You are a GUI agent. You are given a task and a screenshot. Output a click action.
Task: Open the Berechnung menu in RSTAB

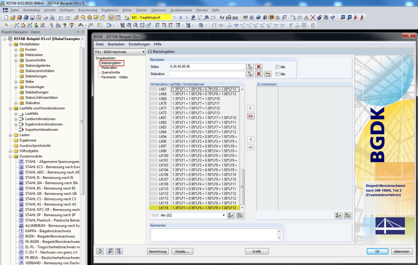[x=88, y=10]
